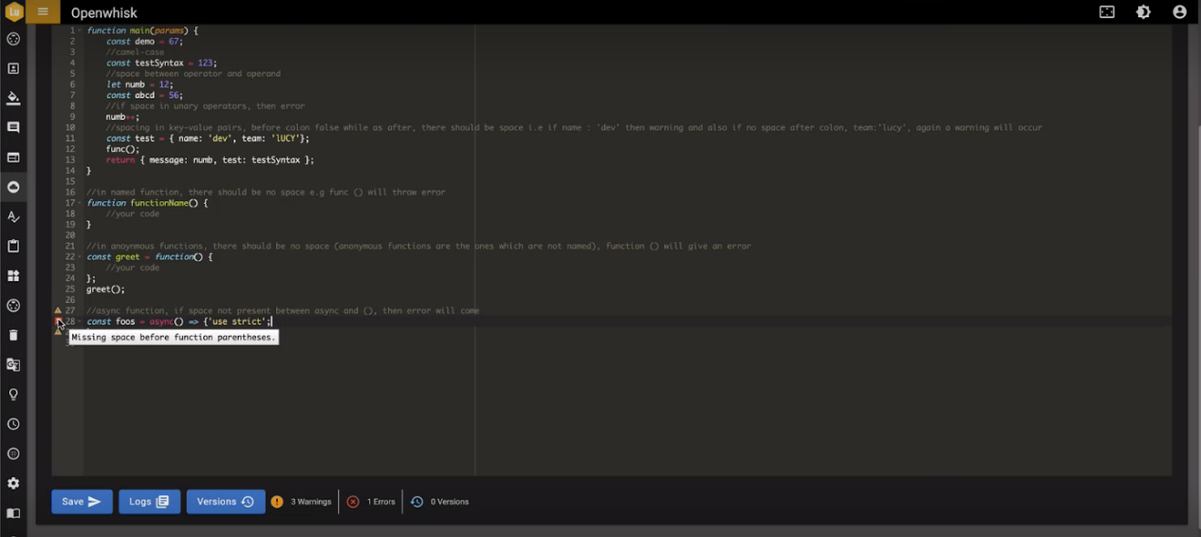Open the Versions button
The image size is (1201, 537).
pos(226,502)
